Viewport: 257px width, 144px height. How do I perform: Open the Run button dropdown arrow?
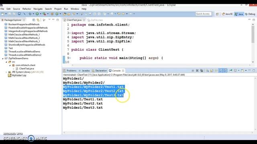tap(41, 14)
